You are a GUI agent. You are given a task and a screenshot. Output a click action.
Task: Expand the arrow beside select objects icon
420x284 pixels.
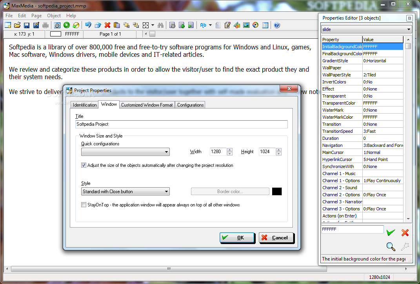(x=153, y=25)
